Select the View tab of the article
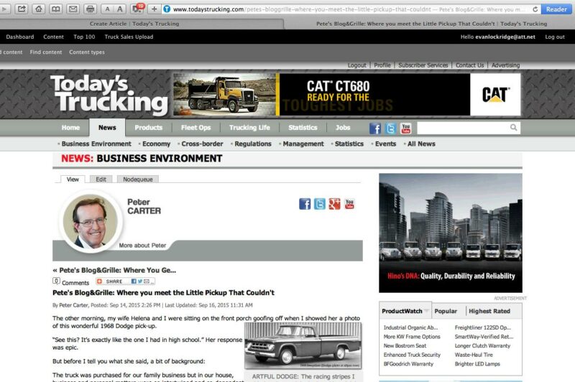The height and width of the screenshot is (382, 575). pos(73,179)
